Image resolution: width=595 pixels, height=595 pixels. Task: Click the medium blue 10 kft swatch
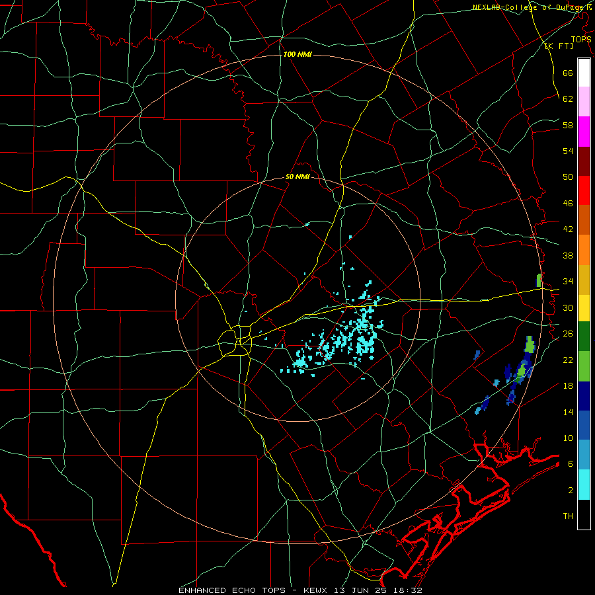coord(584,425)
